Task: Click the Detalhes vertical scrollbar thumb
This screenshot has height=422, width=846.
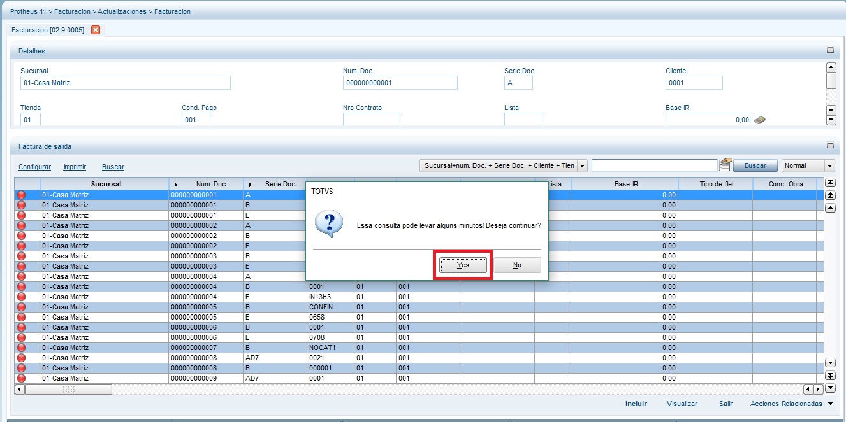Action: (831, 81)
